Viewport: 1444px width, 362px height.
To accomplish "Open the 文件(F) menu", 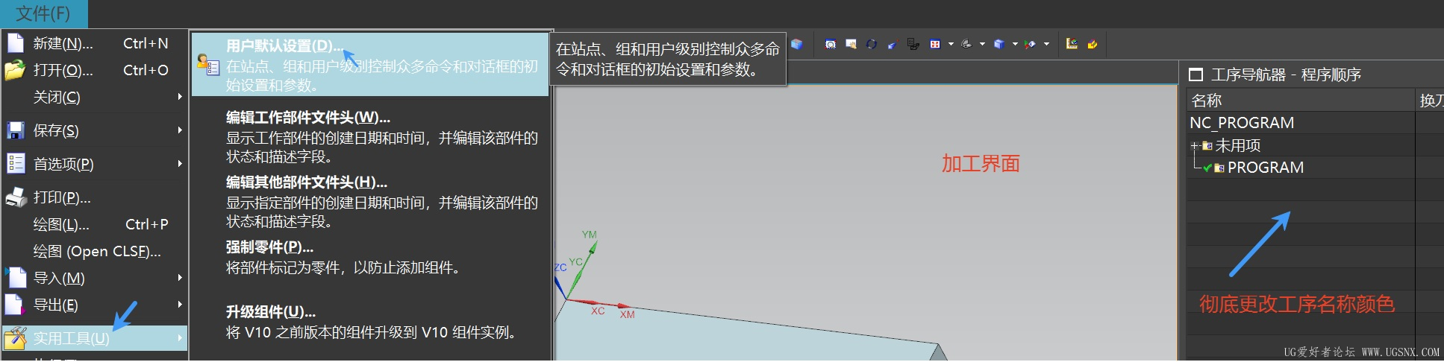I will (x=43, y=13).
